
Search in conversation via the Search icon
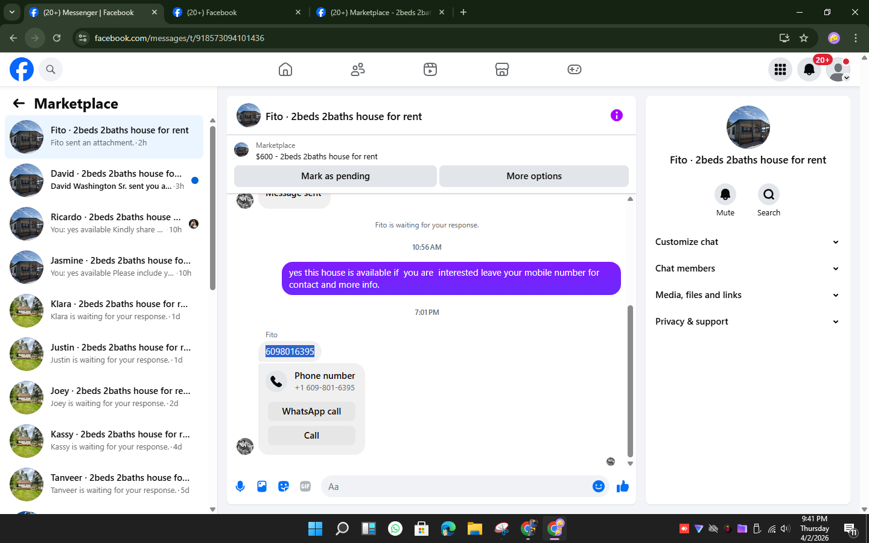pyautogui.click(x=769, y=194)
